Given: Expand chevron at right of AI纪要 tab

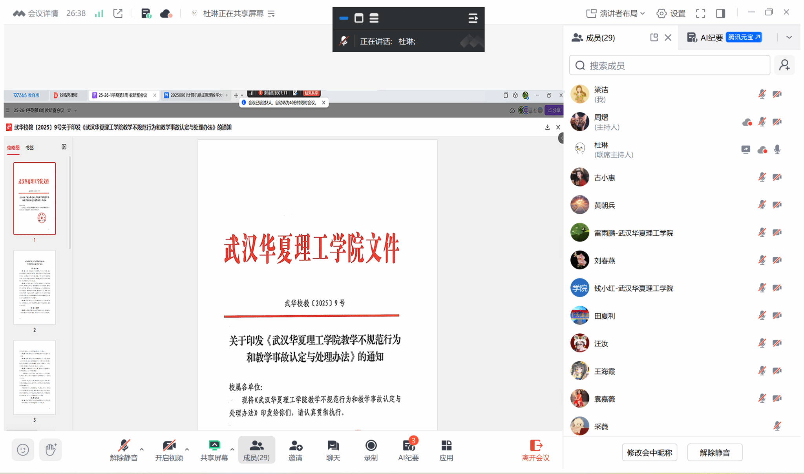Looking at the screenshot, I should coord(789,37).
